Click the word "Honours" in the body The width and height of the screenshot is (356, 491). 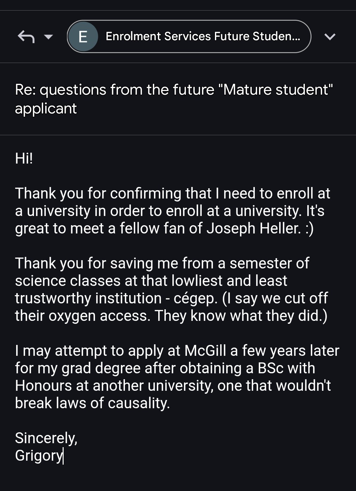tap(43, 386)
